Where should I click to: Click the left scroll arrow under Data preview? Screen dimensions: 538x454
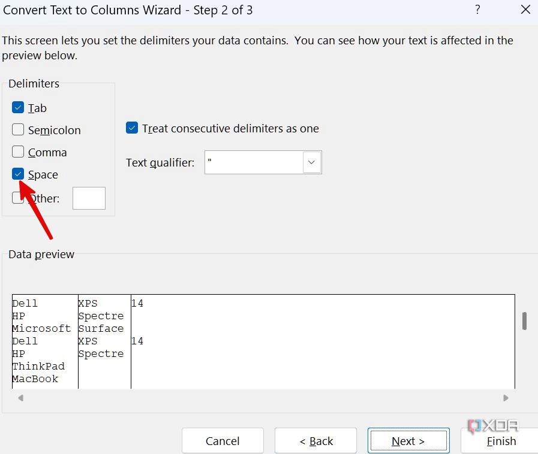pos(20,397)
